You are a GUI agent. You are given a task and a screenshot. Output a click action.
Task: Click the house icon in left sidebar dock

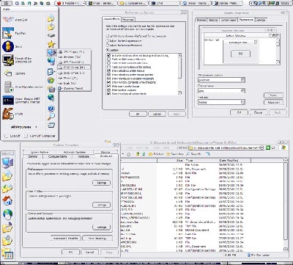7,200
